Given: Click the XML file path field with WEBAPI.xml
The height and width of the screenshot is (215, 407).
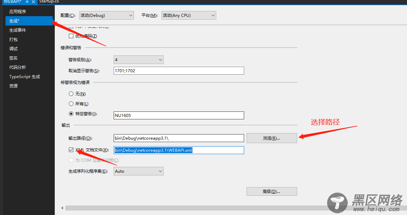Looking at the screenshot, I should [179, 150].
